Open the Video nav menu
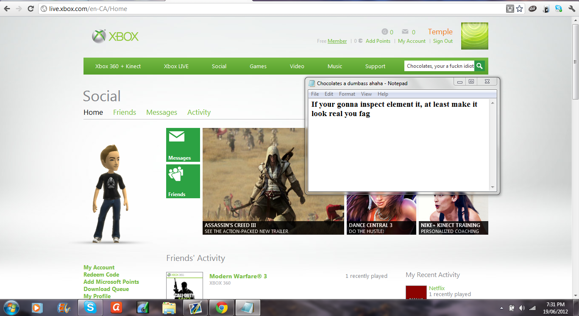The width and height of the screenshot is (579, 316). tap(297, 66)
